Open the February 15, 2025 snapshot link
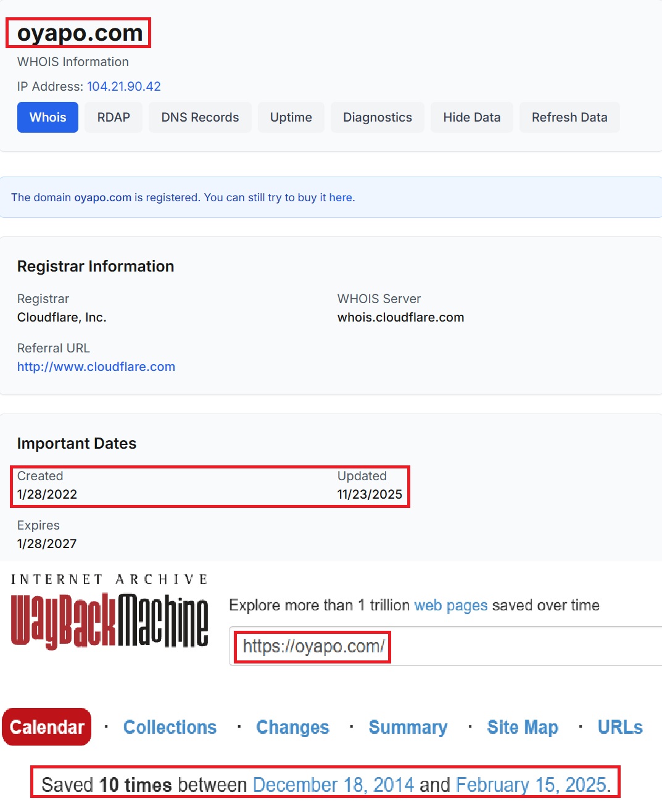This screenshot has height=811, width=662. pos(531,784)
